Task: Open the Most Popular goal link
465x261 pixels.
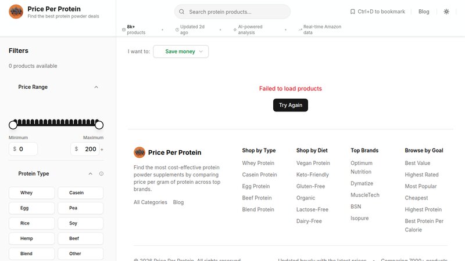Action: 421,186
